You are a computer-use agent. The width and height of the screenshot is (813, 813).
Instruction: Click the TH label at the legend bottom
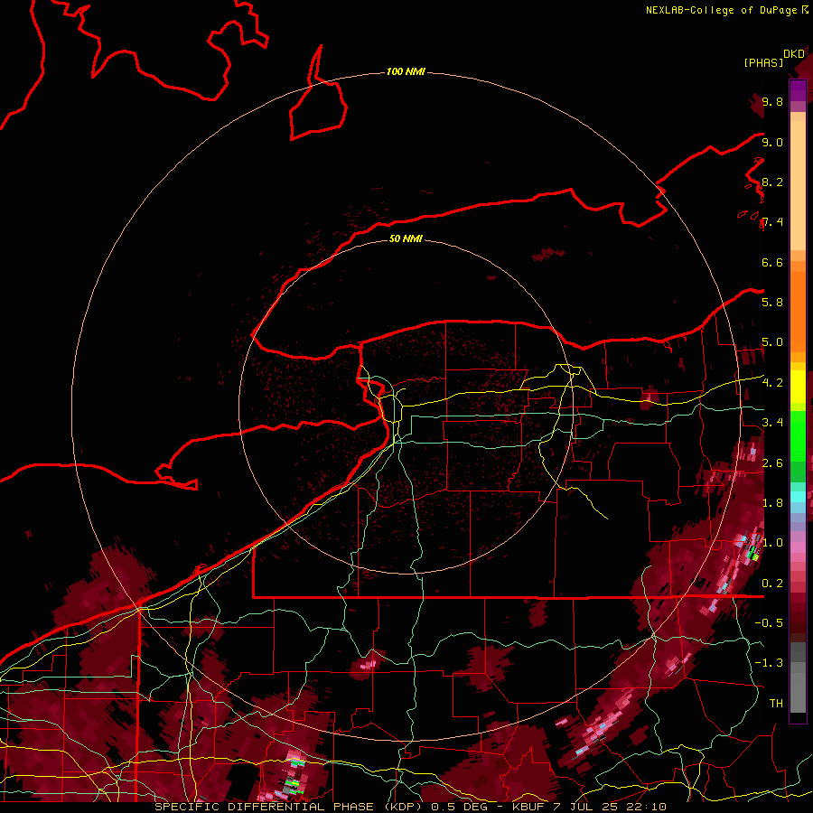(776, 704)
